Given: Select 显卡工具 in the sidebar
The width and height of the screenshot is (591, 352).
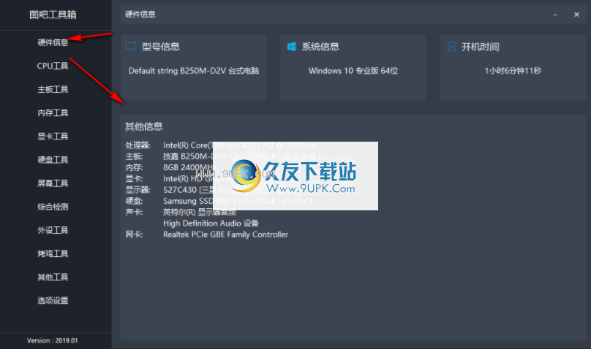Looking at the screenshot, I should click(x=53, y=137).
